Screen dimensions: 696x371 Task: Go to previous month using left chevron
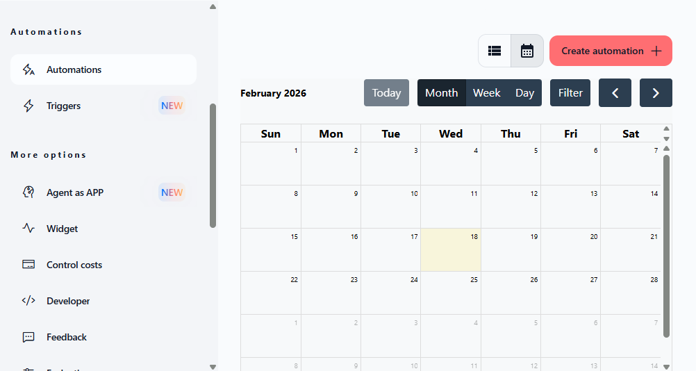(x=615, y=93)
